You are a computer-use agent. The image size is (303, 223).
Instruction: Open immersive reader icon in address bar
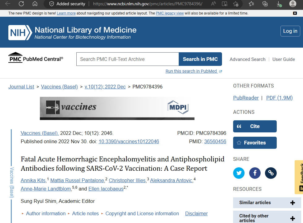224,4
